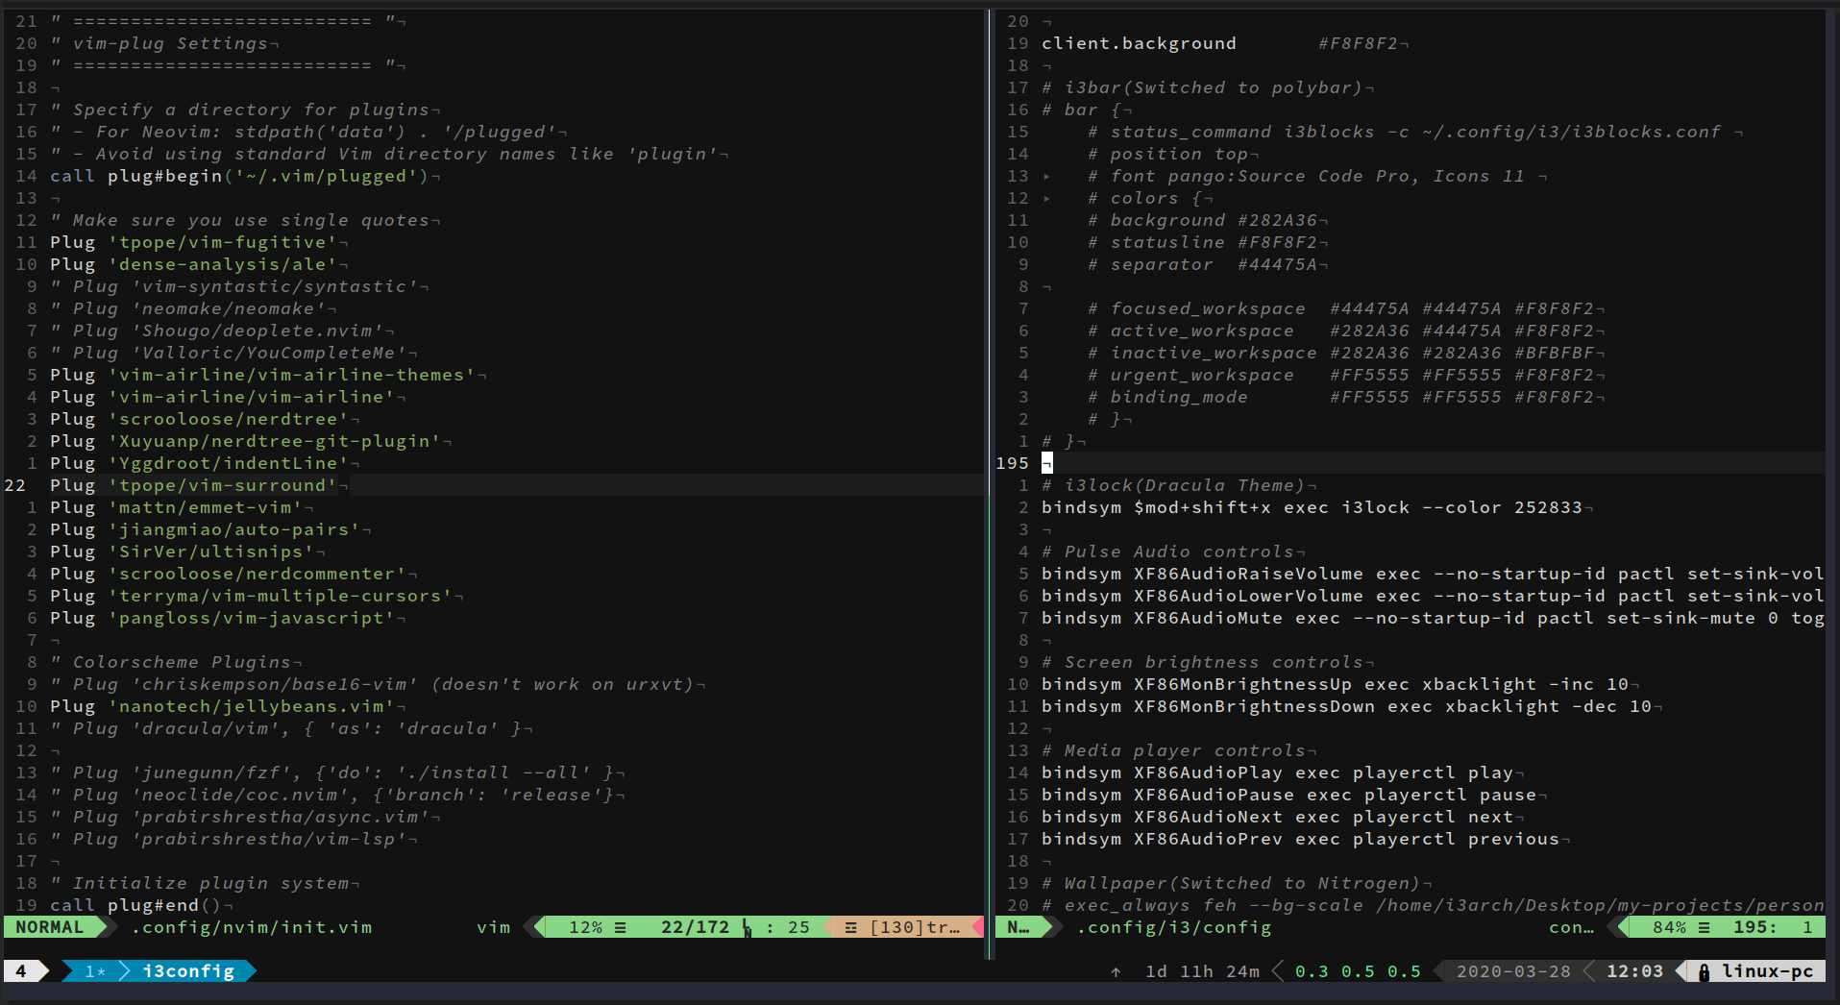The image size is (1840, 1005).
Task: Click the 'vim' filetype label in statusline
Action: (x=493, y=928)
